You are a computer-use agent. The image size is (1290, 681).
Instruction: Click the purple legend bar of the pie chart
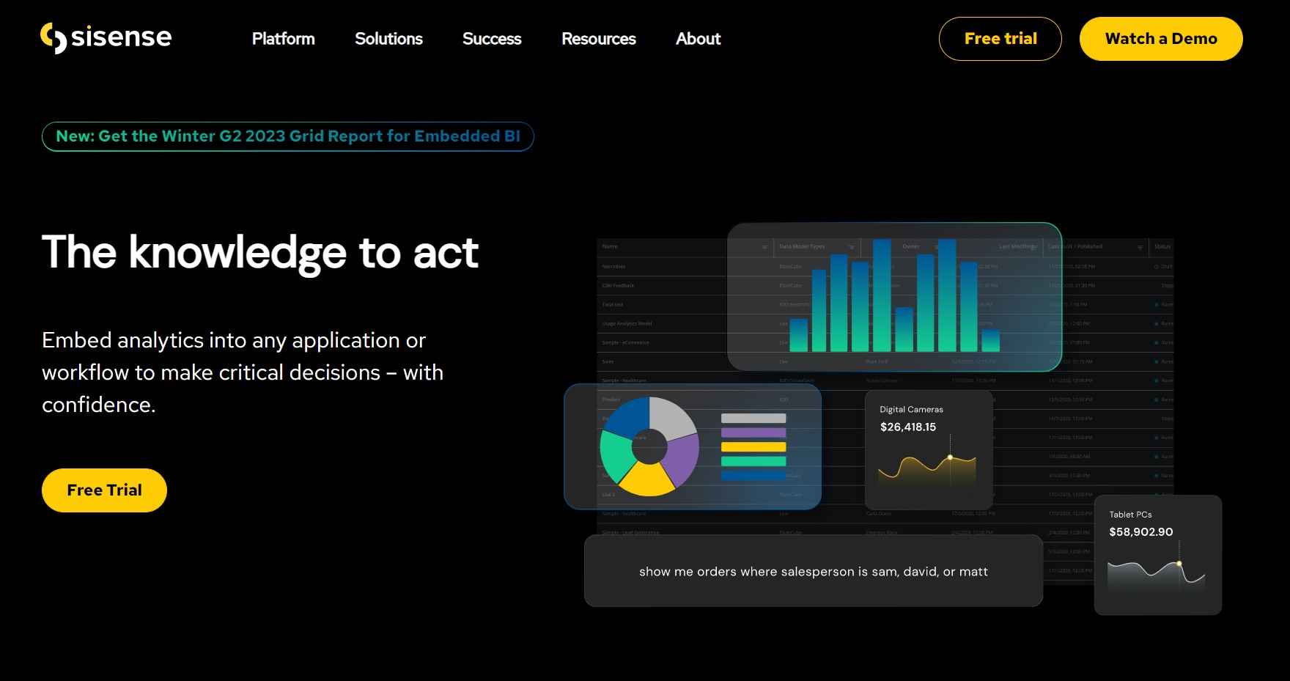point(753,432)
